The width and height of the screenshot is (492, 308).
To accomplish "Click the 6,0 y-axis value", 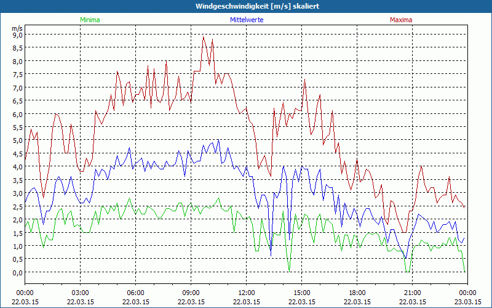I will [x=18, y=114].
